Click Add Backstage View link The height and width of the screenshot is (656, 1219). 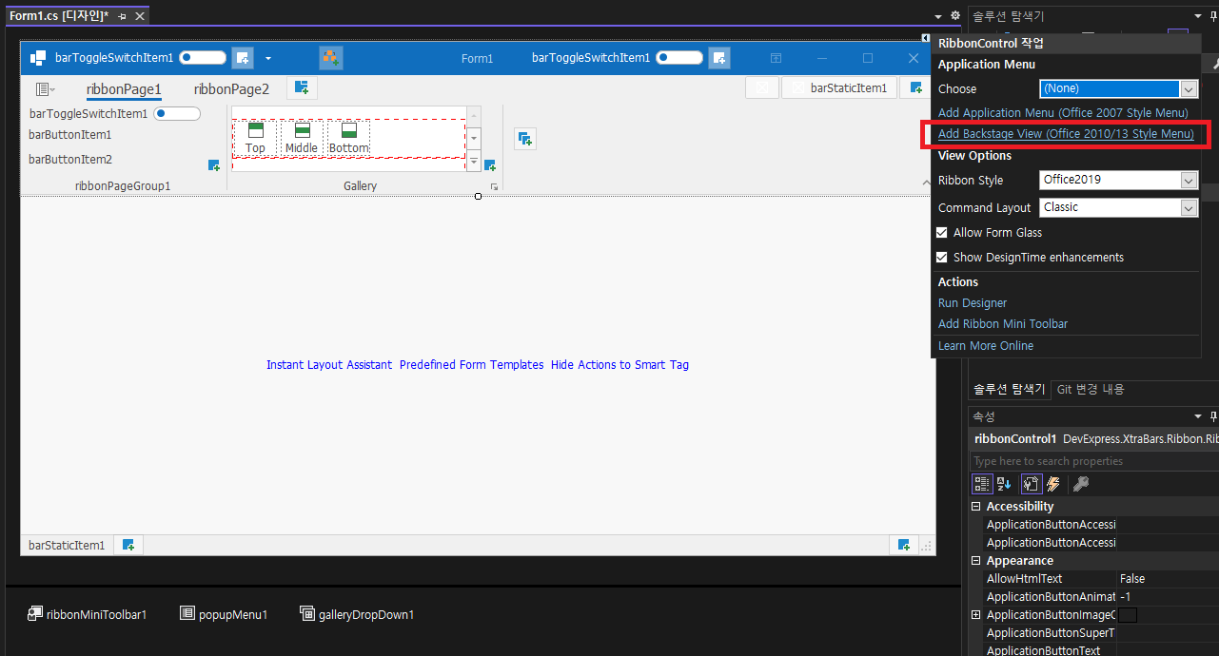click(x=1066, y=134)
